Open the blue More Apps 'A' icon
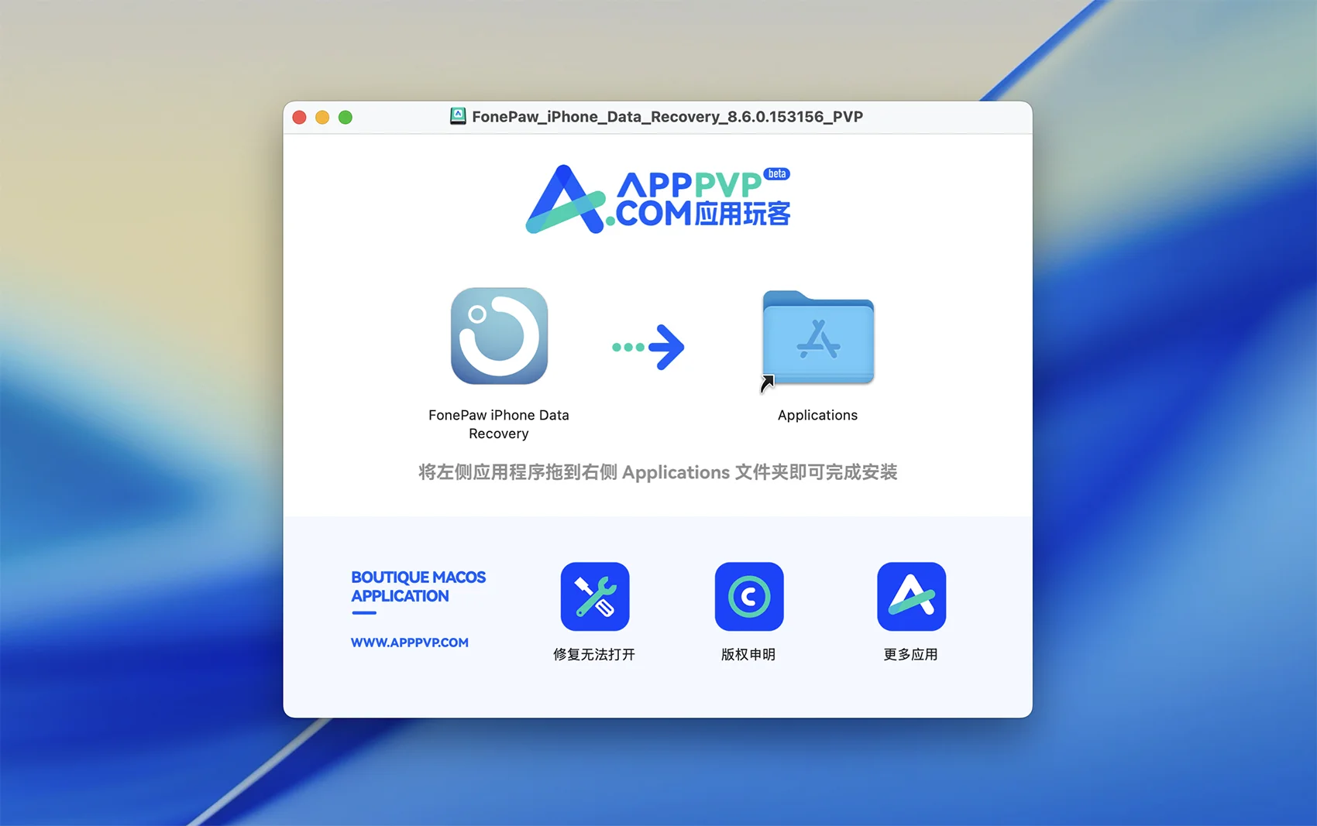1317x826 pixels. (x=910, y=596)
